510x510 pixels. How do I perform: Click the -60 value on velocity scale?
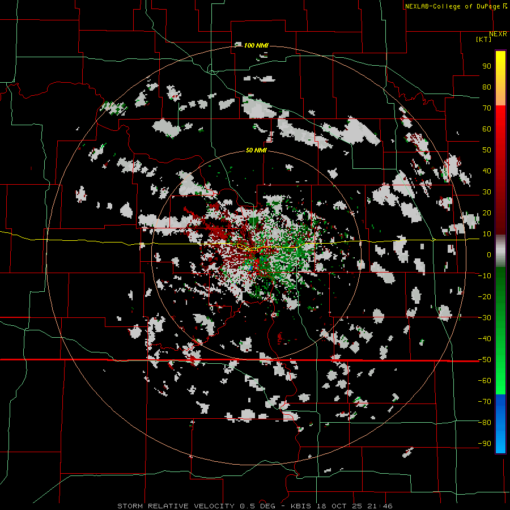point(484,381)
